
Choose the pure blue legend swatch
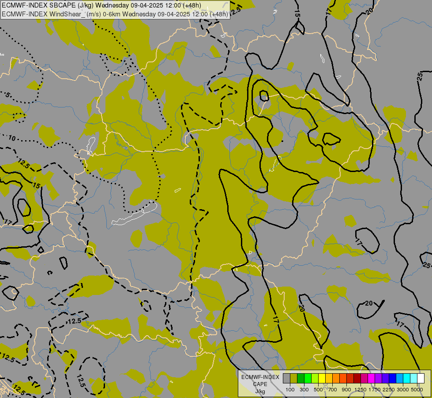tap(393, 379)
